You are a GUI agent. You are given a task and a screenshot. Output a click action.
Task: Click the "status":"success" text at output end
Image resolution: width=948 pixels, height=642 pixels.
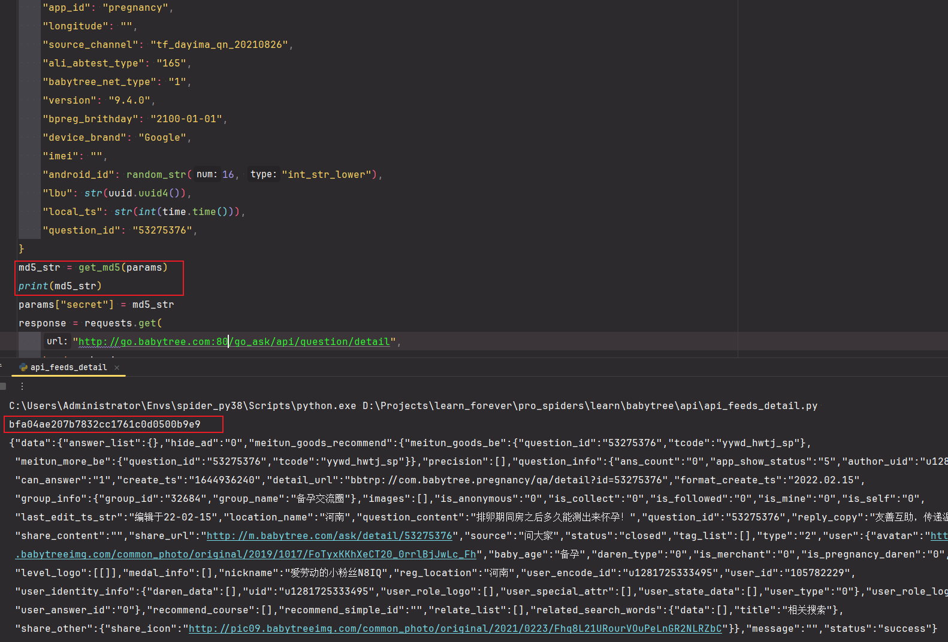point(877,629)
